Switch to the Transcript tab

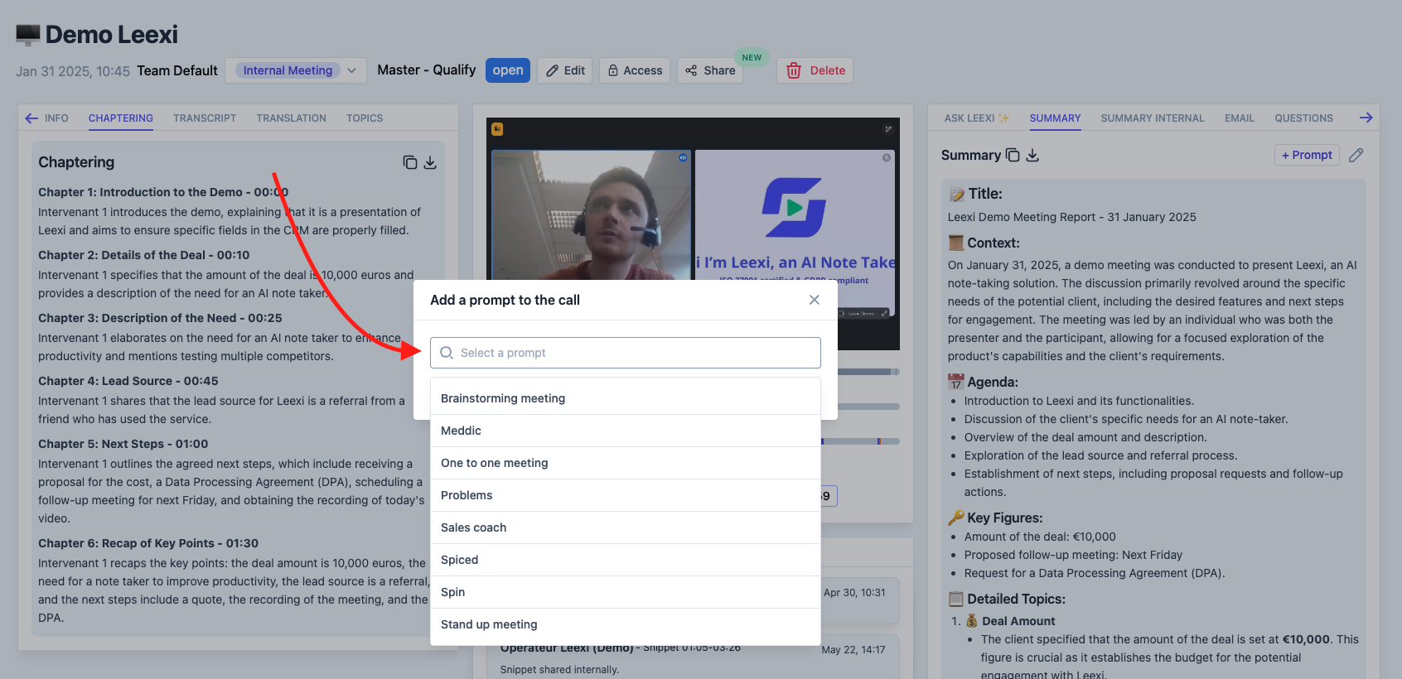[205, 118]
